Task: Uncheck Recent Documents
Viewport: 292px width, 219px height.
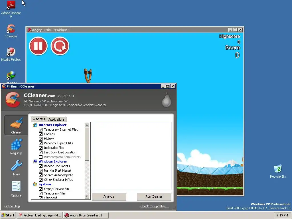Action: (40, 166)
